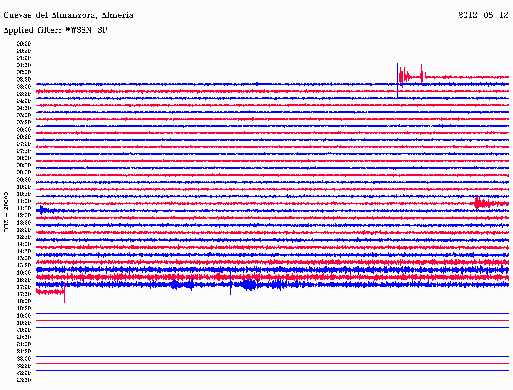Pick the 13:00 time label
The height and width of the screenshot is (390, 513).
[24, 230]
